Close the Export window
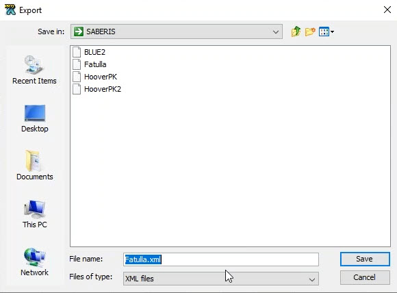 pos(387,10)
